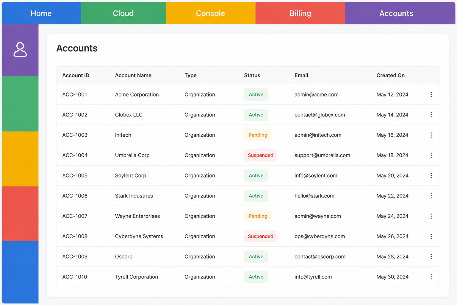Show row options for Initech

pyautogui.click(x=431, y=135)
